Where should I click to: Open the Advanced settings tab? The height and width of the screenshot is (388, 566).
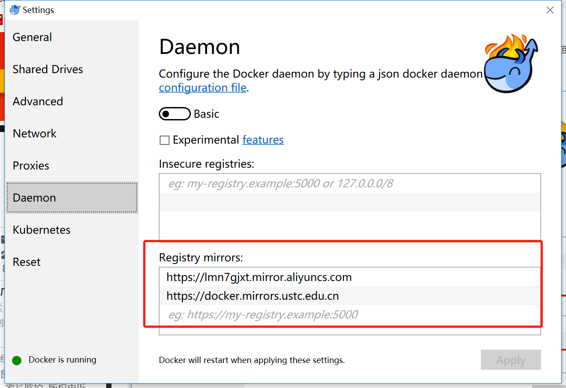coord(38,101)
